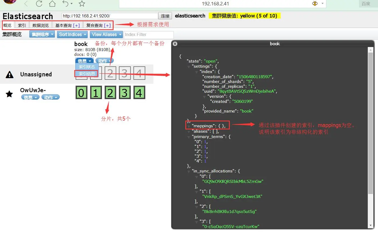Click the browser back arrow
This screenshot has width=378, height=235.
click(26, 4)
